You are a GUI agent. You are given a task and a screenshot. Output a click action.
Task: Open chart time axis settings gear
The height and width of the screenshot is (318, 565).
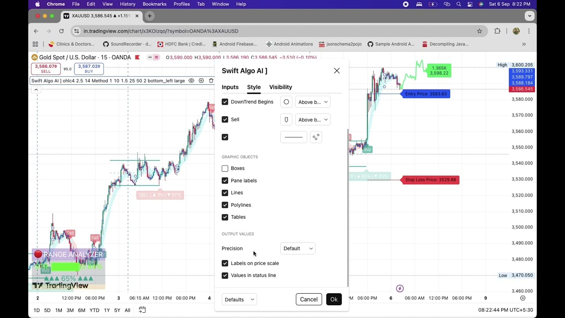[x=523, y=298]
